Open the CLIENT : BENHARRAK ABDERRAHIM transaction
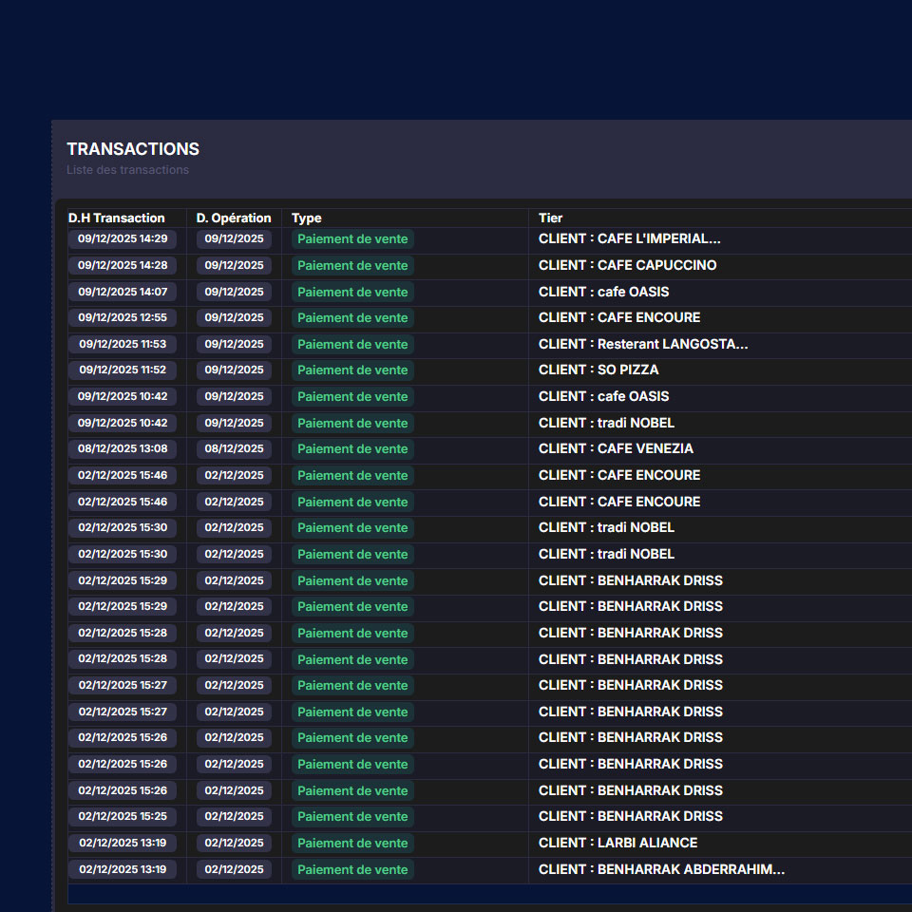This screenshot has width=912, height=912. pyautogui.click(x=660, y=868)
